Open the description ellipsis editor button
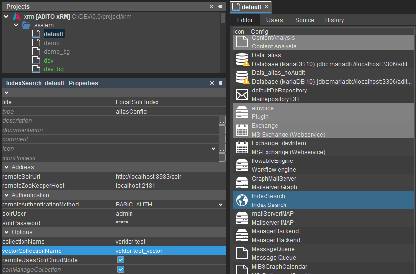Screen dimensions: 416x274 click(x=222, y=120)
